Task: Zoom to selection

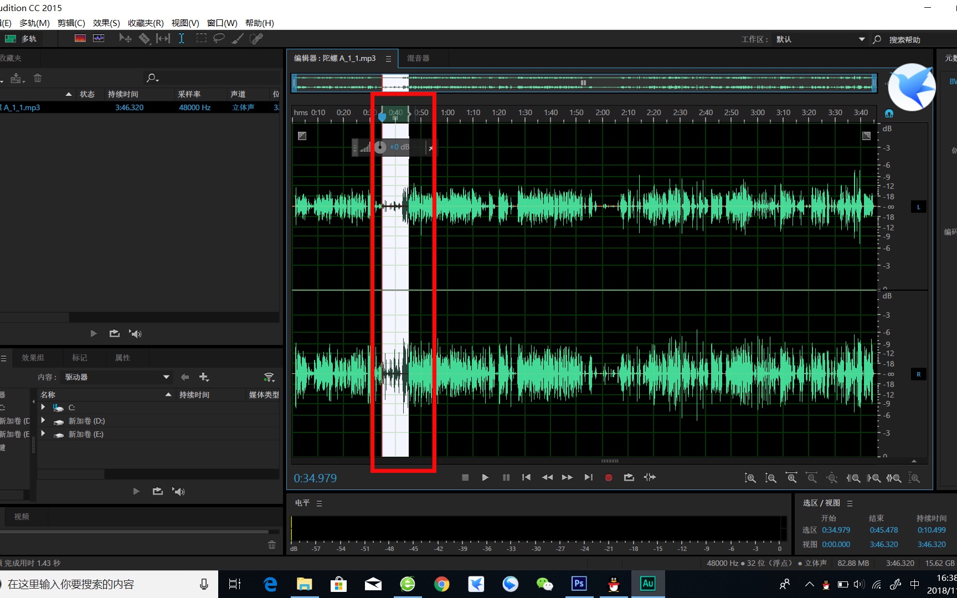Action: click(893, 478)
